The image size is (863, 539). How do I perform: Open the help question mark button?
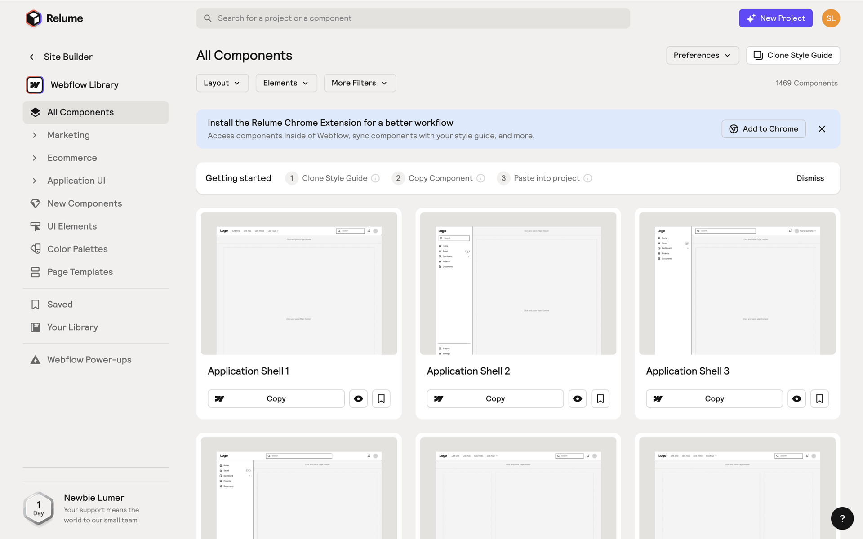click(x=842, y=518)
